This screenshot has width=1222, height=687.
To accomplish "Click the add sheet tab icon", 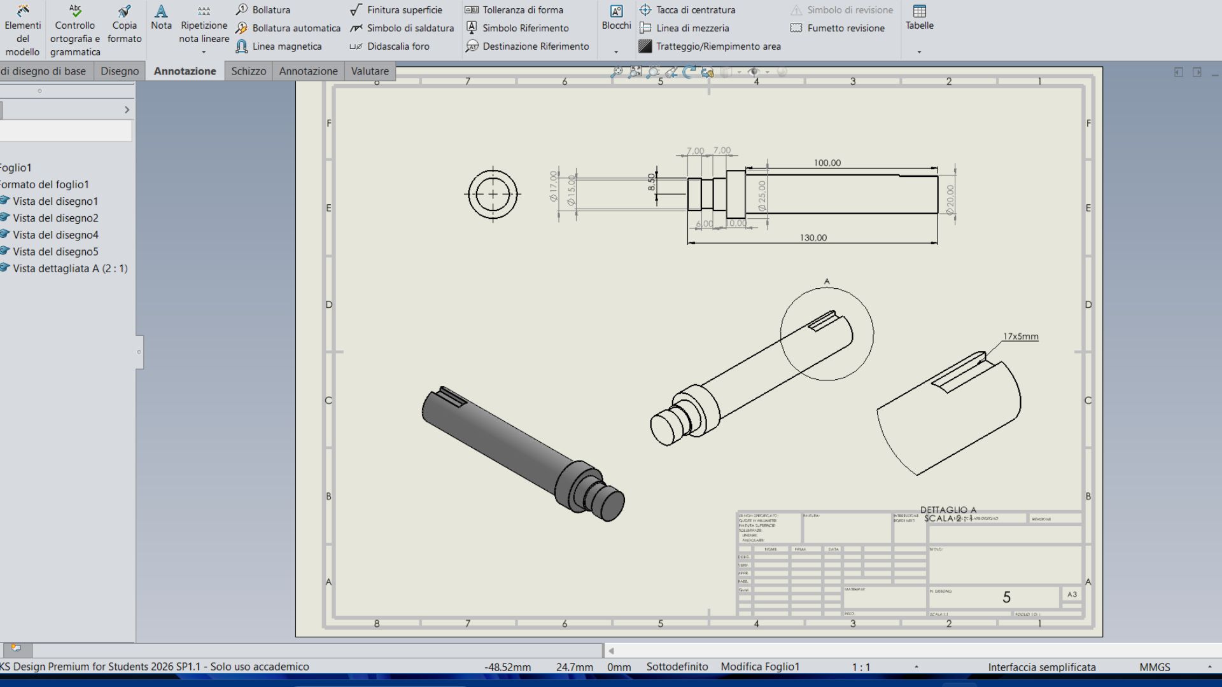I will (x=17, y=648).
